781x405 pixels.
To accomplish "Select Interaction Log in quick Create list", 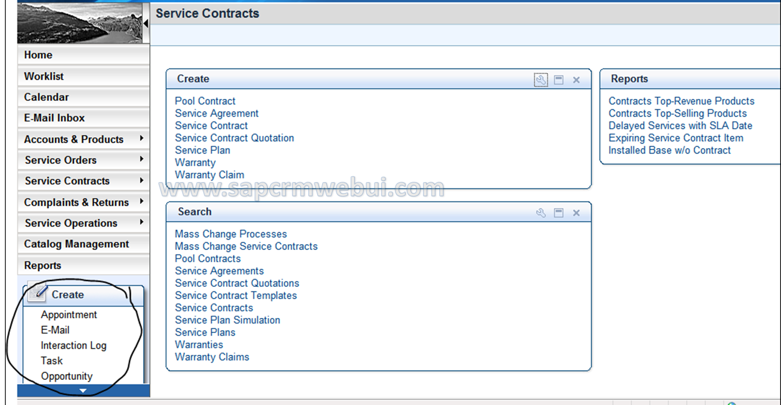I will pyautogui.click(x=73, y=345).
